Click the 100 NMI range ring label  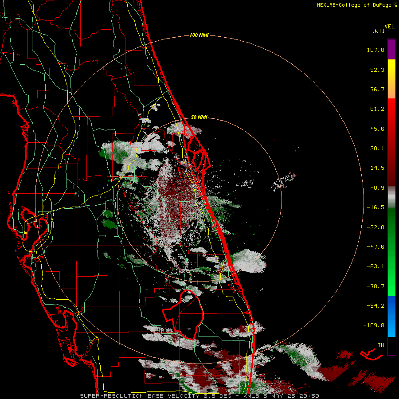click(199, 35)
